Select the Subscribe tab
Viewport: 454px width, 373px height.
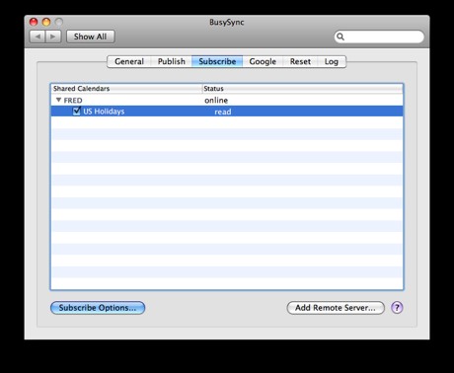(x=217, y=61)
